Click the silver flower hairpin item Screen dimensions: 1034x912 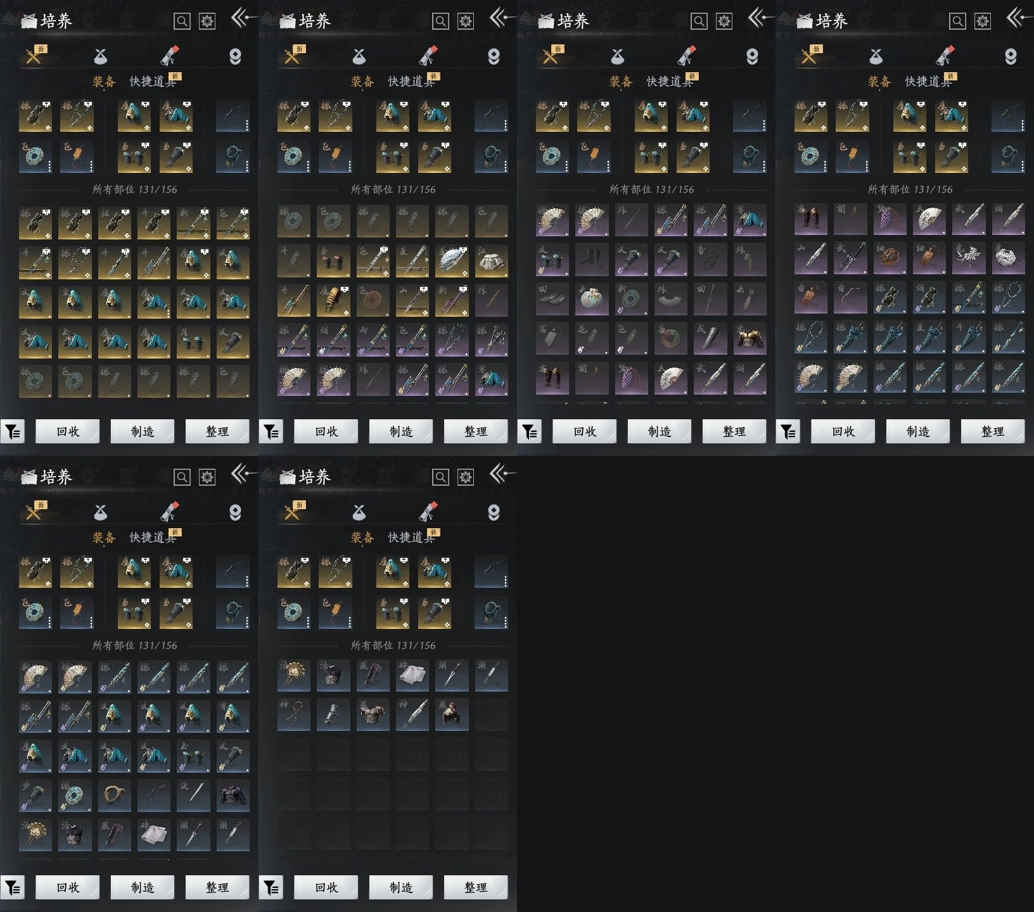tap(968, 260)
